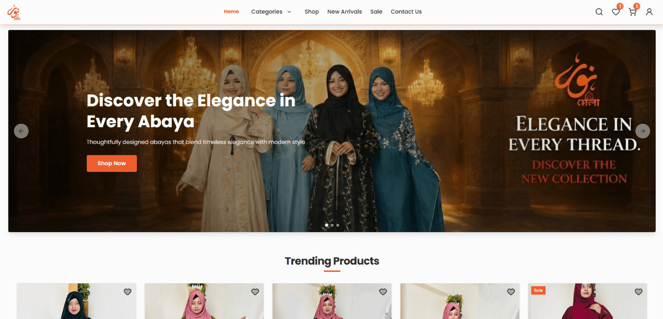Open the search magnifier icon
This screenshot has width=663, height=319.
pyautogui.click(x=599, y=12)
